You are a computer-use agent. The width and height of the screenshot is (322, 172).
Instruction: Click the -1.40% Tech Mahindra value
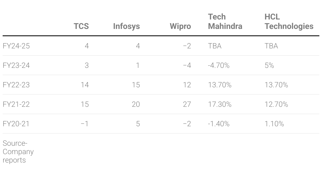[219, 124]
